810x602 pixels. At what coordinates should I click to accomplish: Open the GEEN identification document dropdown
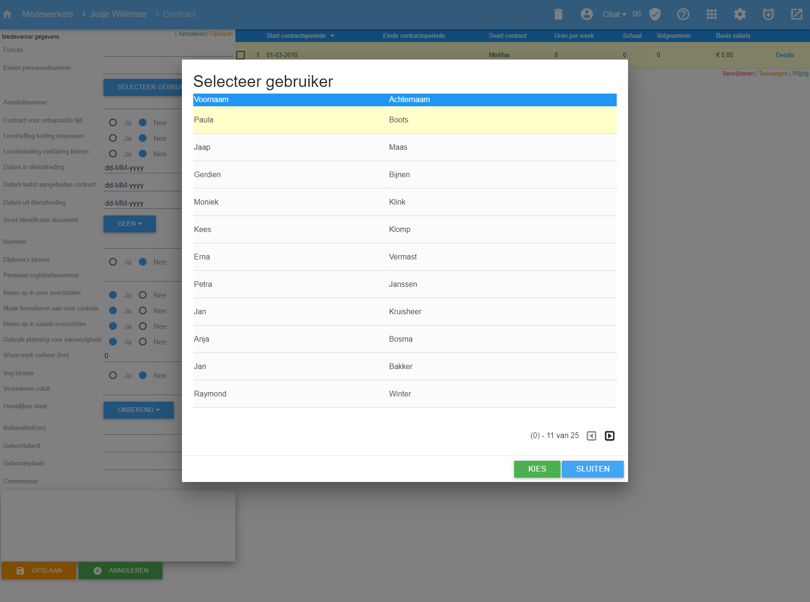pyautogui.click(x=129, y=224)
